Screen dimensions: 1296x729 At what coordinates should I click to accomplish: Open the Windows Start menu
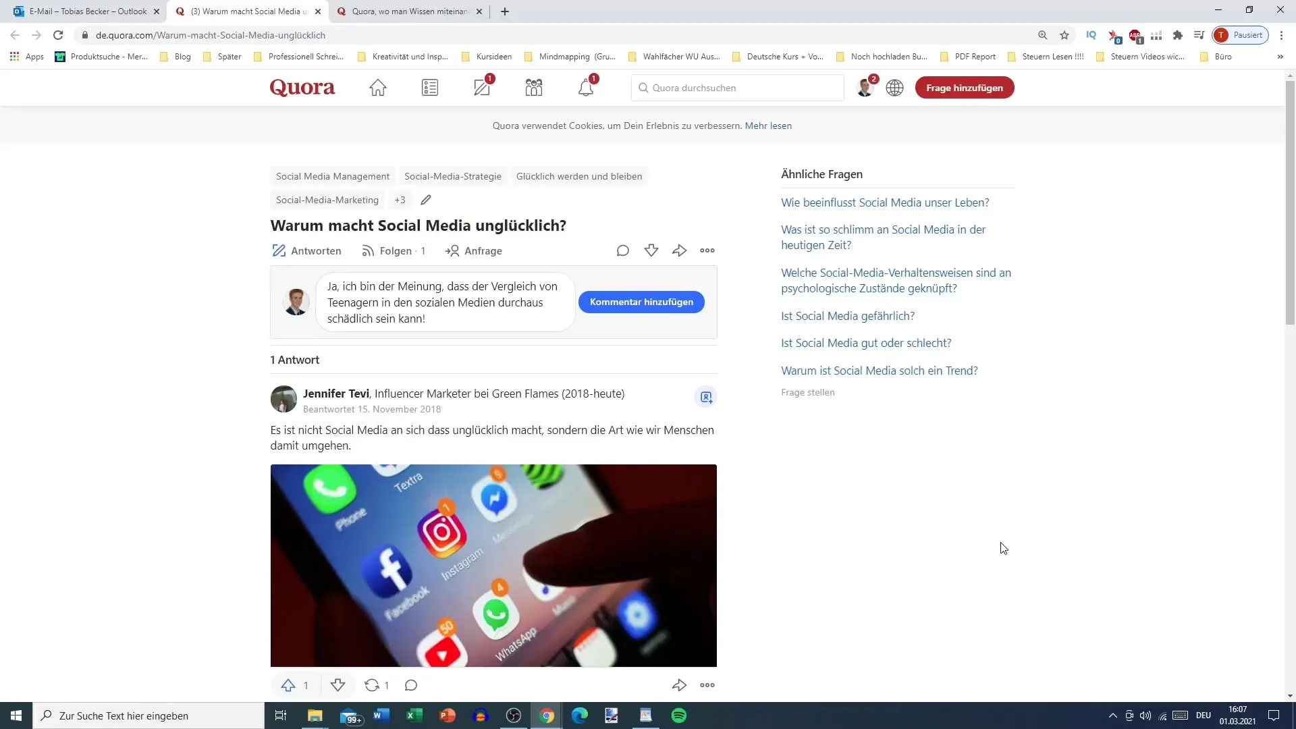(x=16, y=715)
